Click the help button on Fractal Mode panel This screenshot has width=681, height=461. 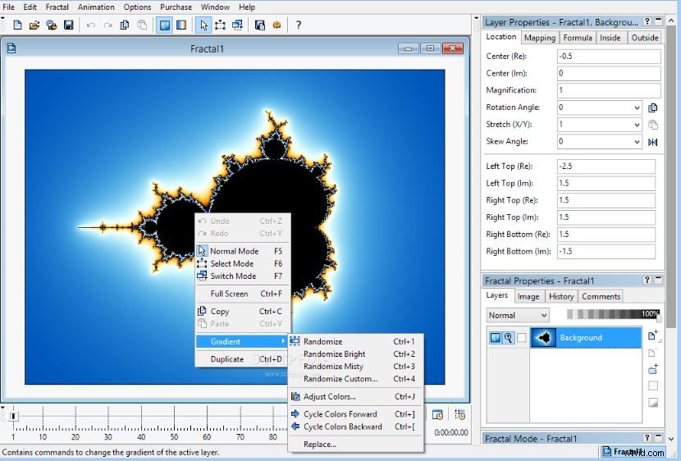click(647, 437)
